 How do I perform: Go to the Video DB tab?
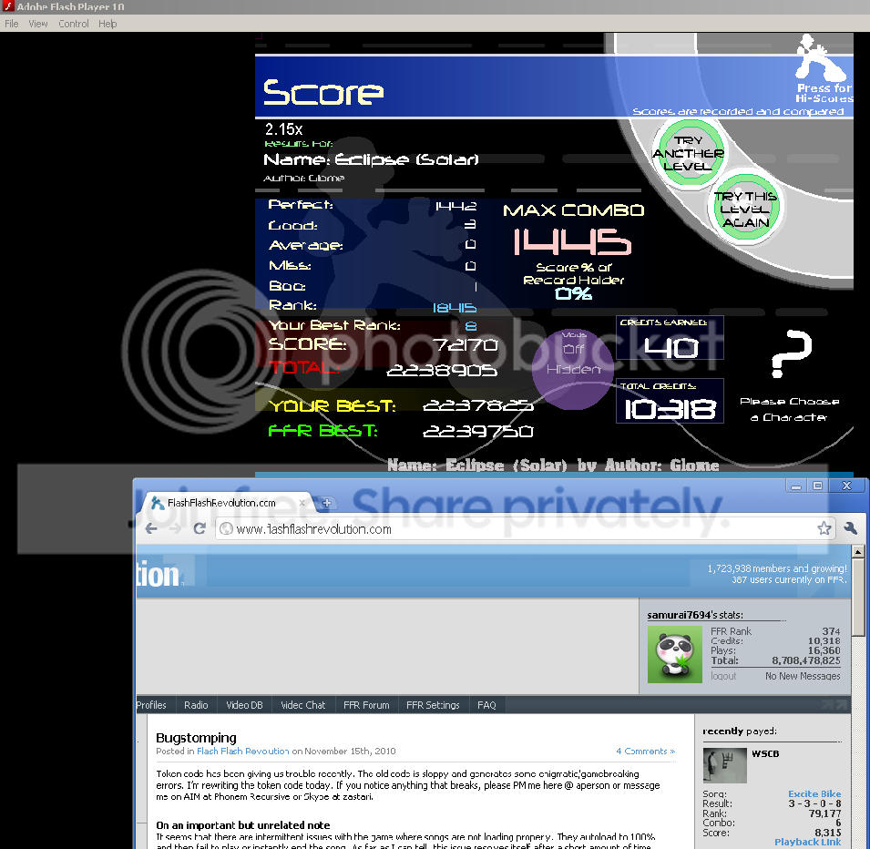tap(244, 705)
